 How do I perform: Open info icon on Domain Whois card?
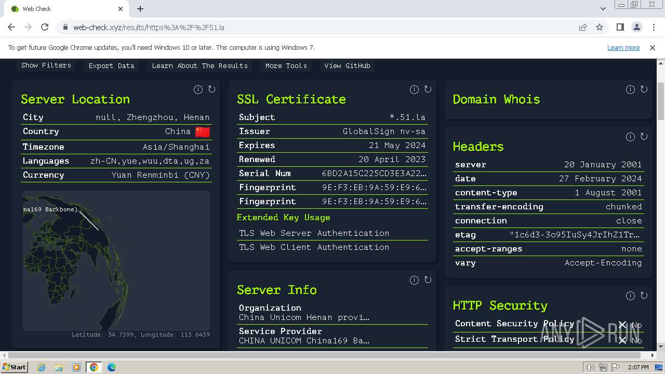[x=630, y=89]
